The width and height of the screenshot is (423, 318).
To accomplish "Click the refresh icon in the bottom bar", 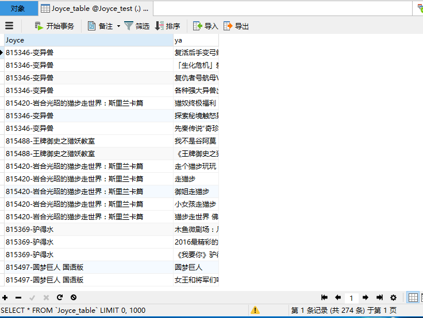I will [59, 297].
